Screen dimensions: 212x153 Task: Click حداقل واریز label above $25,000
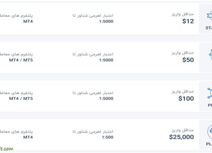(183, 130)
